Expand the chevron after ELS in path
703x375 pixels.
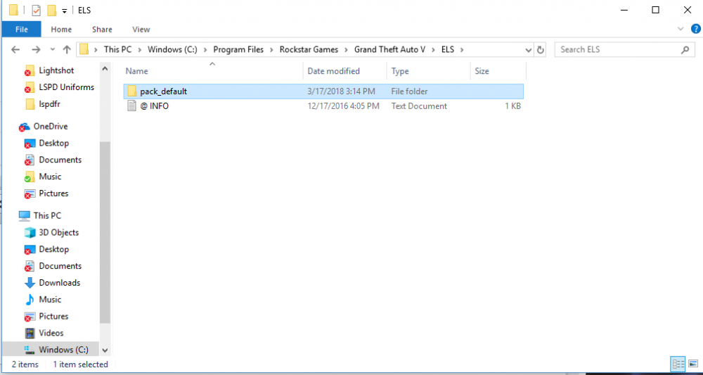463,50
